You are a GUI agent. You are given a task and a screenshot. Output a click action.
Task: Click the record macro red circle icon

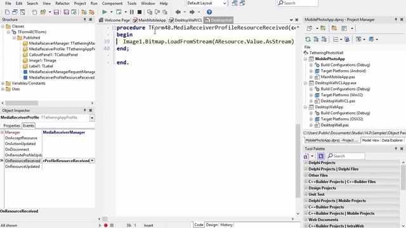coord(106,225)
